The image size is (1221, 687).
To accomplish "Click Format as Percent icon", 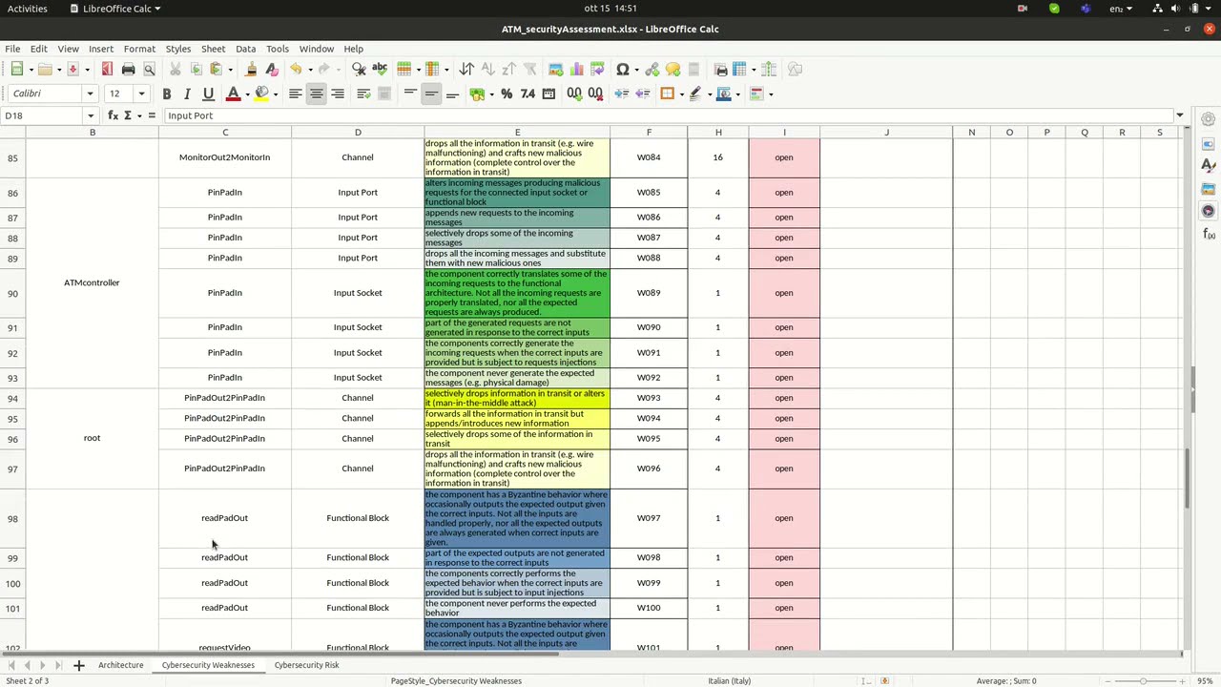I will 507,94.
